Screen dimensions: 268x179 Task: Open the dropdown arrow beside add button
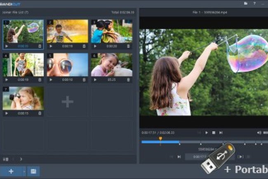click(x=24, y=171)
